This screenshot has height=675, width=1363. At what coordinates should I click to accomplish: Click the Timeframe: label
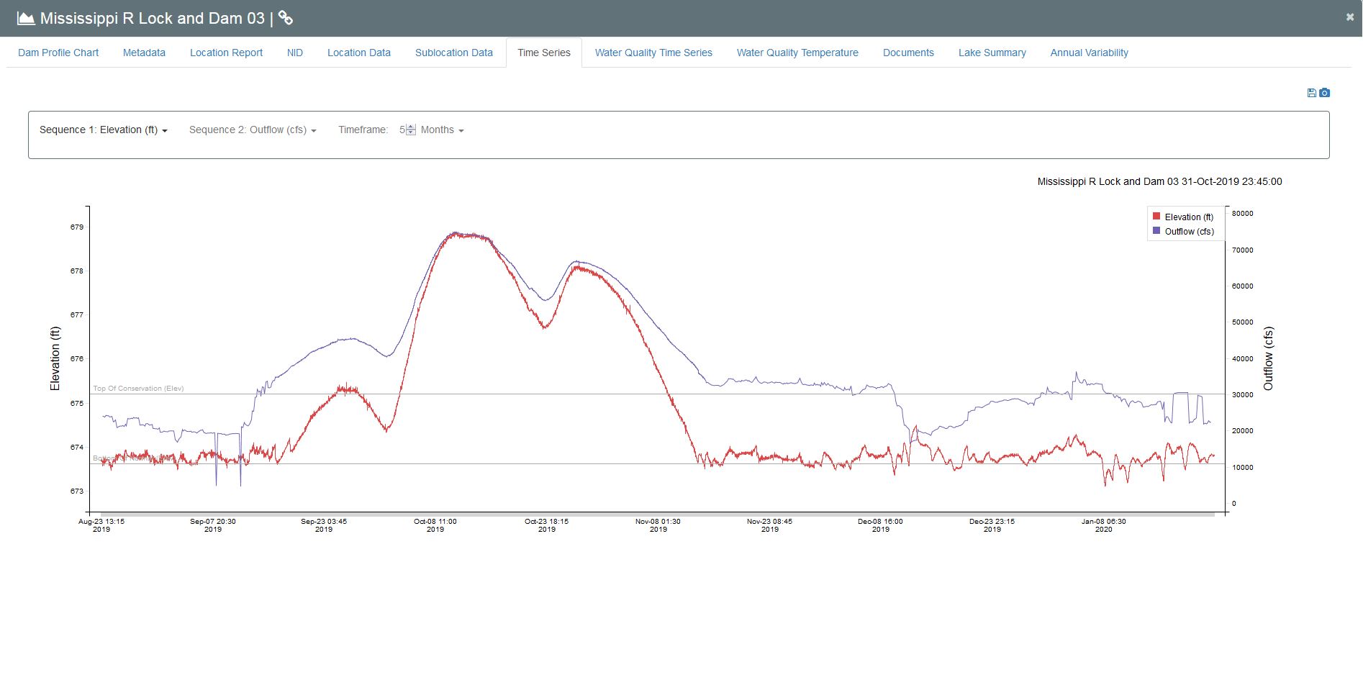363,130
